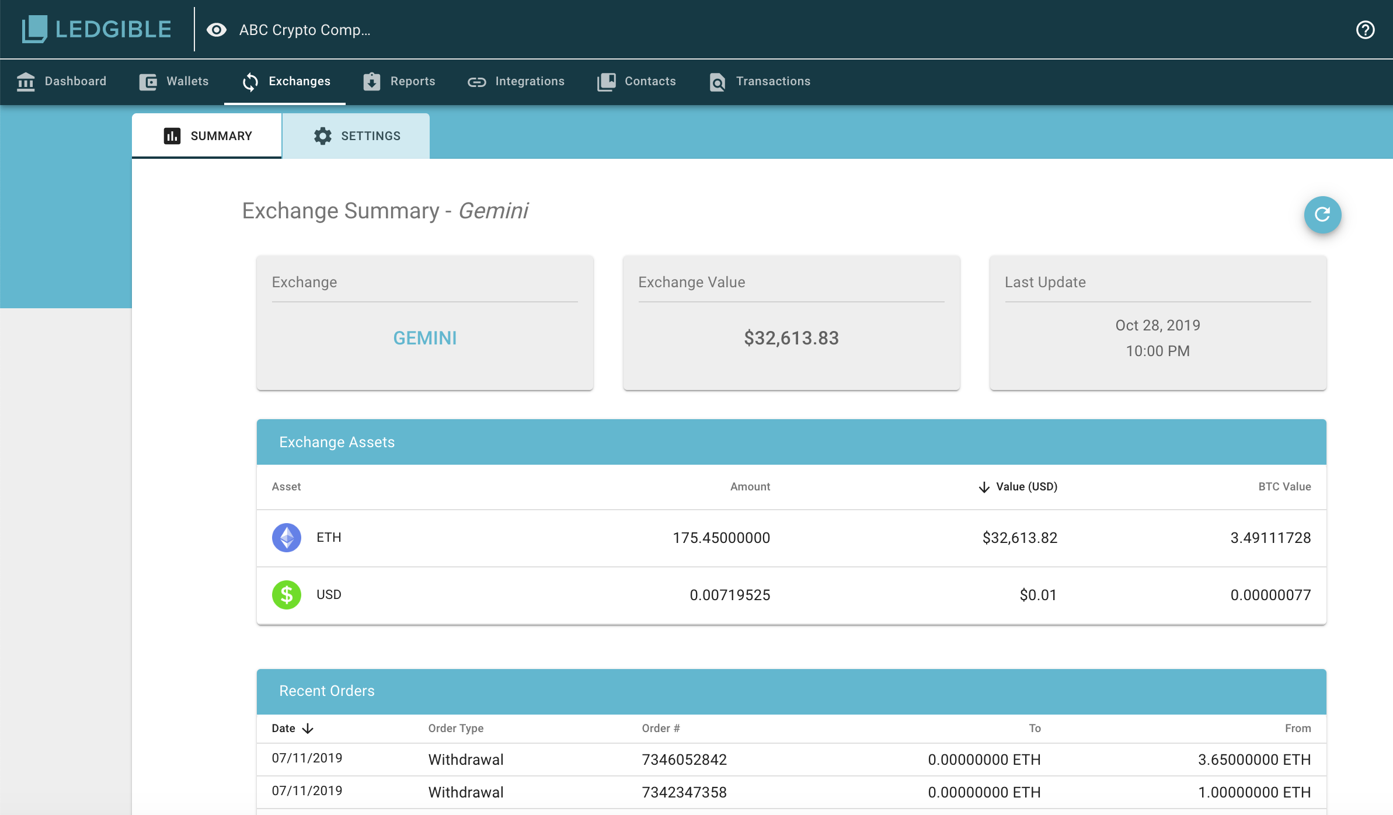Click the 1.00000000 ETH From value
The height and width of the screenshot is (815, 1393).
click(1255, 792)
